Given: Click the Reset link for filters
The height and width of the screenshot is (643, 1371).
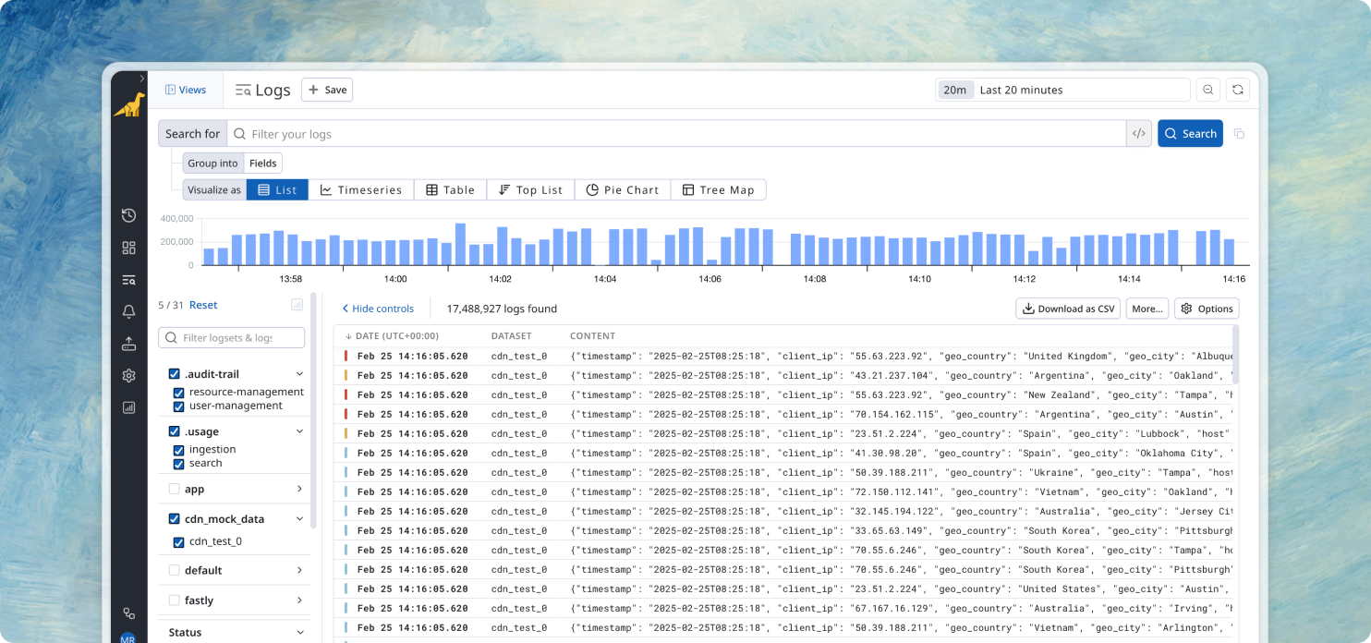Looking at the screenshot, I should coord(203,305).
